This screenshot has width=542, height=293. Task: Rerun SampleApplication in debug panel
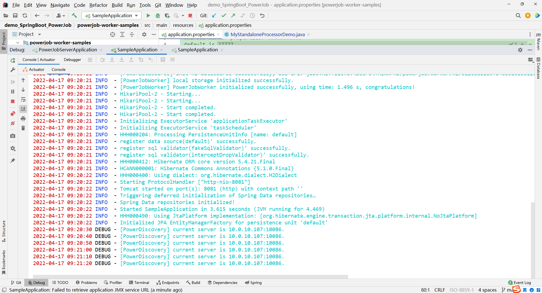(13, 60)
